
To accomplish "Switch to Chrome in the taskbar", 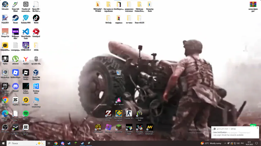I will 56,143.
